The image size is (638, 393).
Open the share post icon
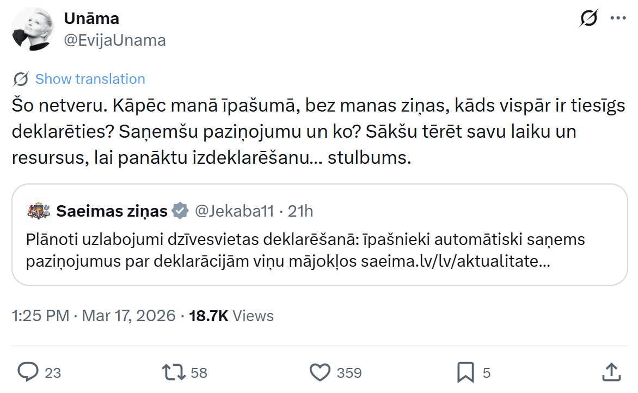pos(611,372)
